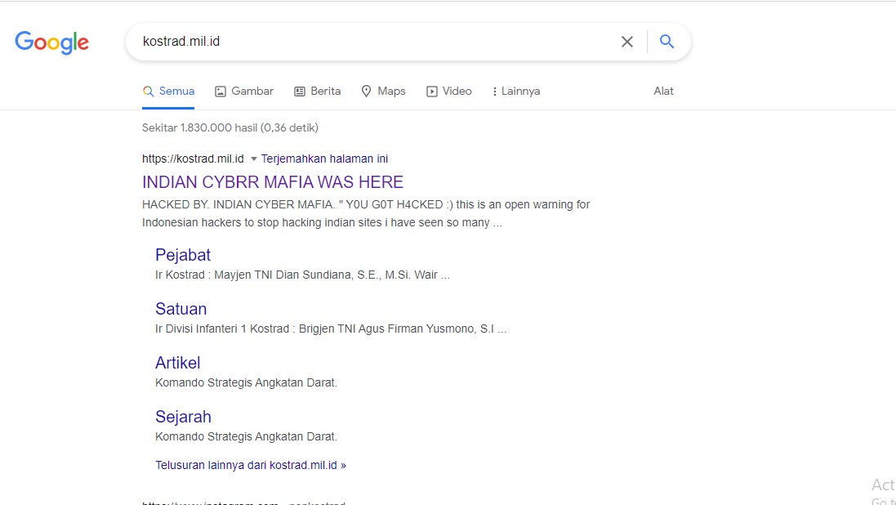
Task: Open the Maps tab
Action: click(383, 92)
